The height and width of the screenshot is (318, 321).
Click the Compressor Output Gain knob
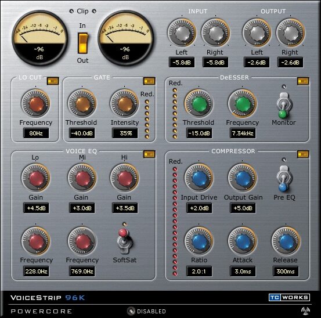coord(242,178)
